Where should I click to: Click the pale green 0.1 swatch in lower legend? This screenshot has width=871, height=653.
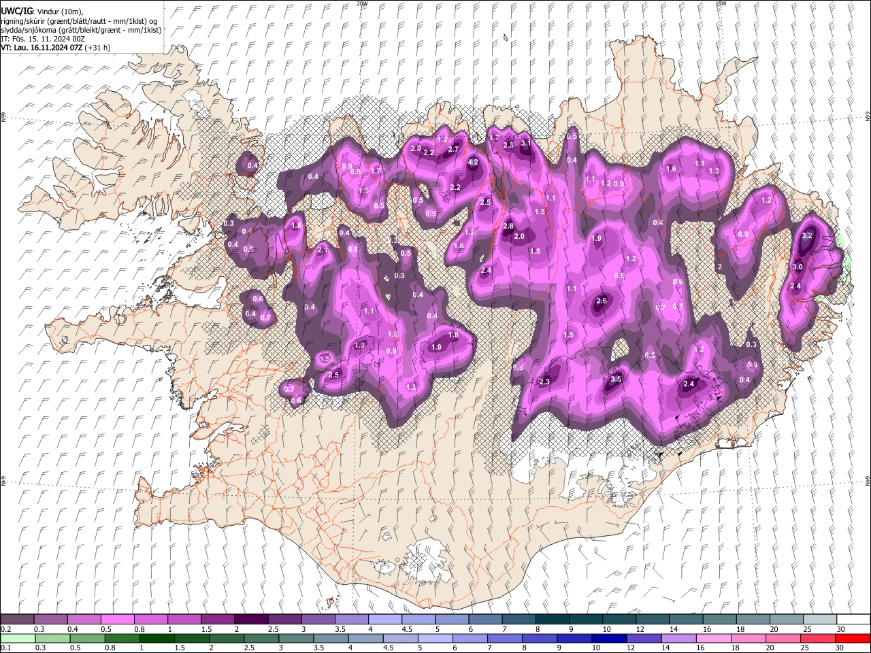17,638
